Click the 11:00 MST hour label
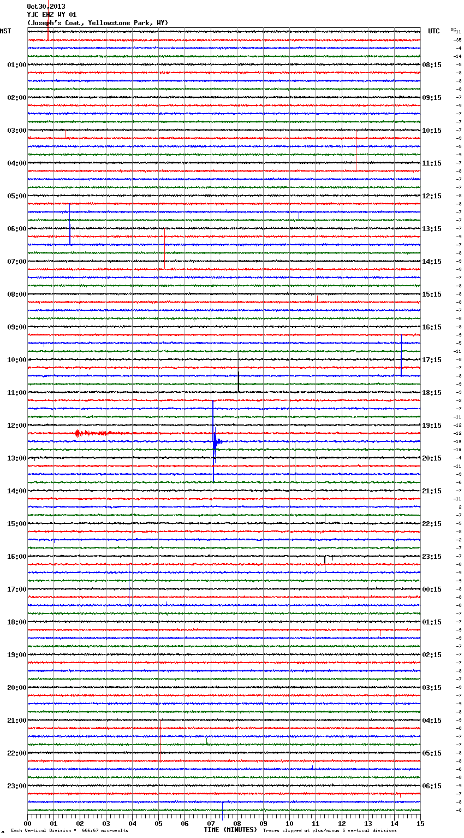The width and height of the screenshot is (464, 838). coord(17,393)
